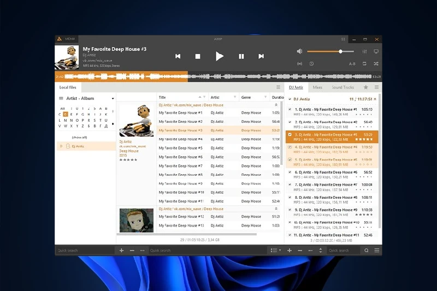Collapse the second Dj Antiz album group

276,209
